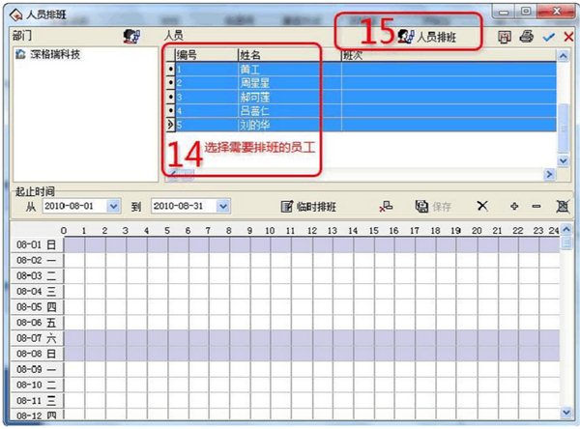This screenshot has height=429, width=580.
Task: Click the department personnel icon beside 部门
Action: coord(131,37)
